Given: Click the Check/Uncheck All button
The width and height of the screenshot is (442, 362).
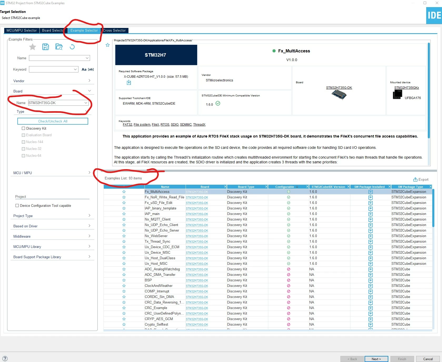Looking at the screenshot, I should (x=53, y=121).
